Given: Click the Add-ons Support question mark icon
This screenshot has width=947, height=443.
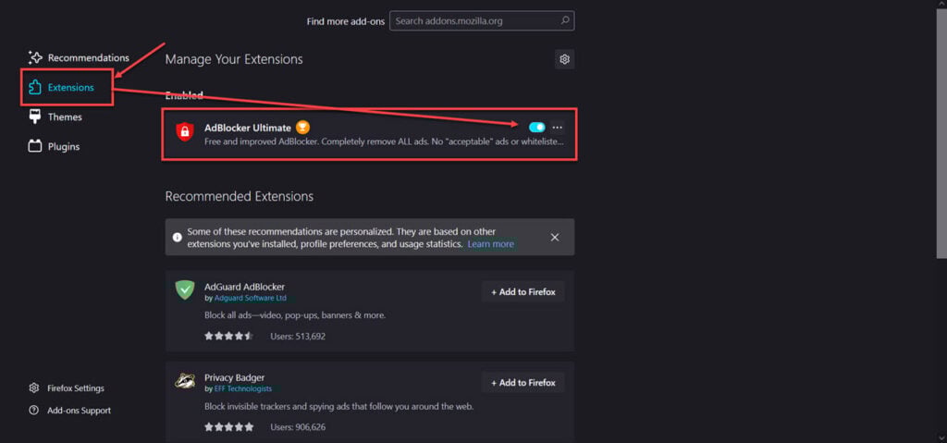Looking at the screenshot, I should click(x=34, y=411).
